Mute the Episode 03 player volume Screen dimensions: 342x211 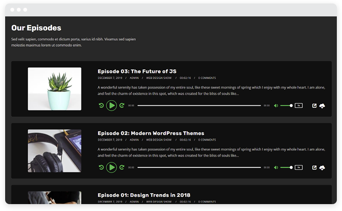click(x=276, y=105)
